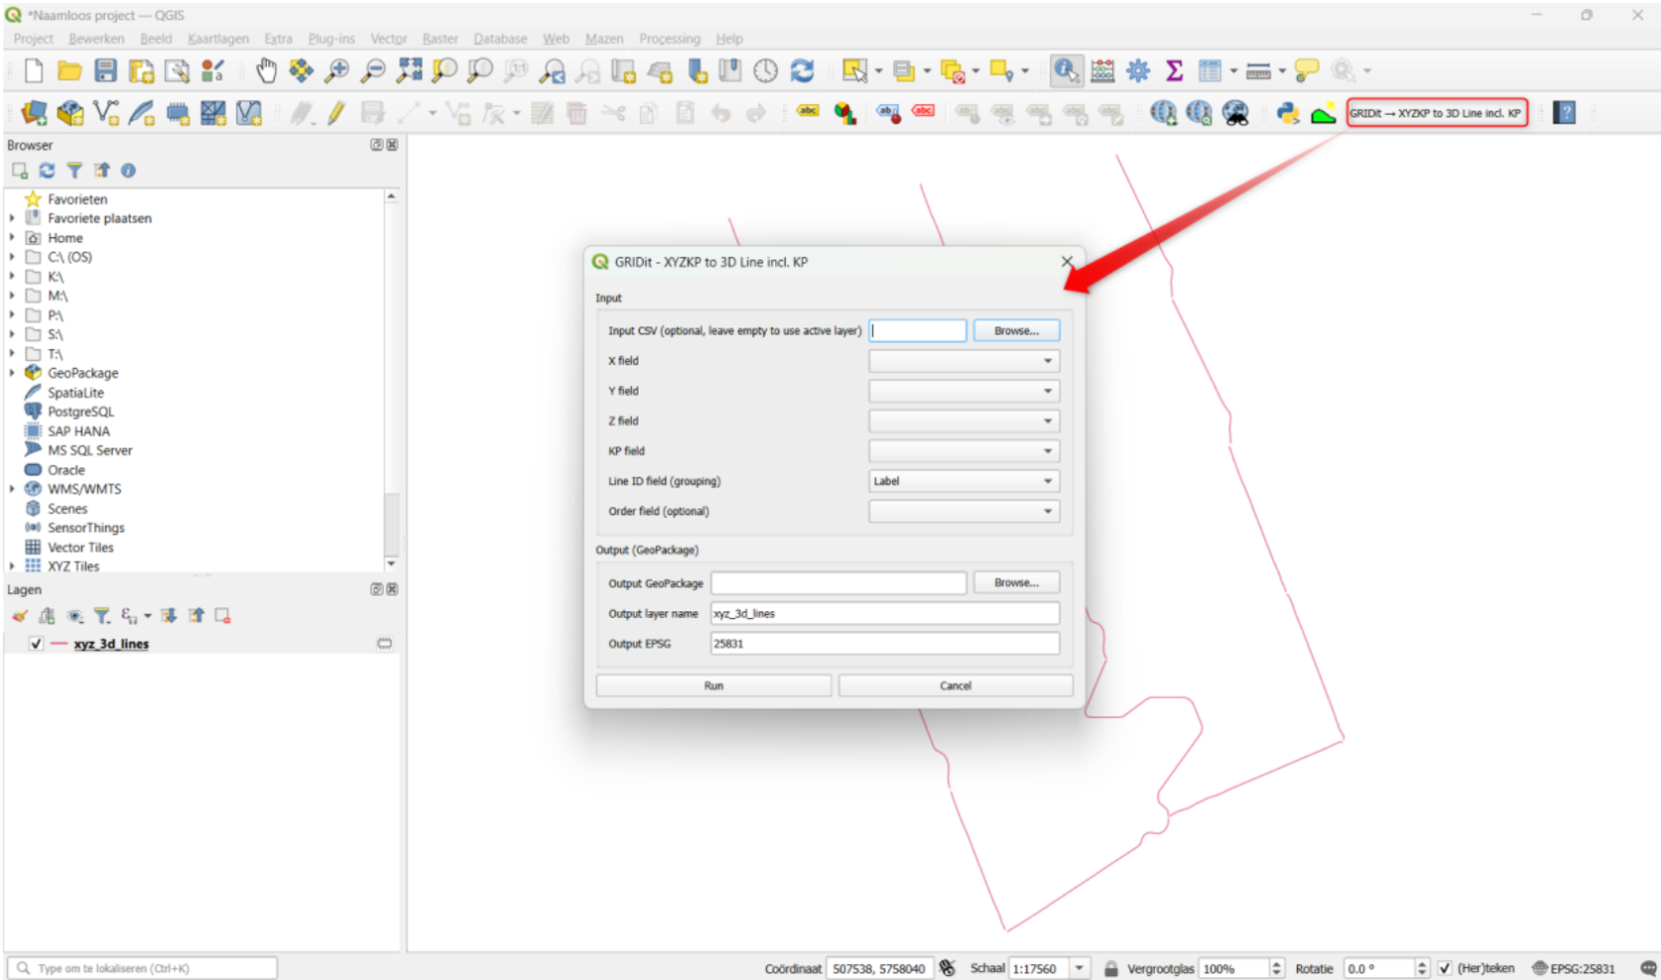This screenshot has width=1661, height=980.
Task: Select the Pan Map hand tool
Action: pyautogui.click(x=266, y=71)
